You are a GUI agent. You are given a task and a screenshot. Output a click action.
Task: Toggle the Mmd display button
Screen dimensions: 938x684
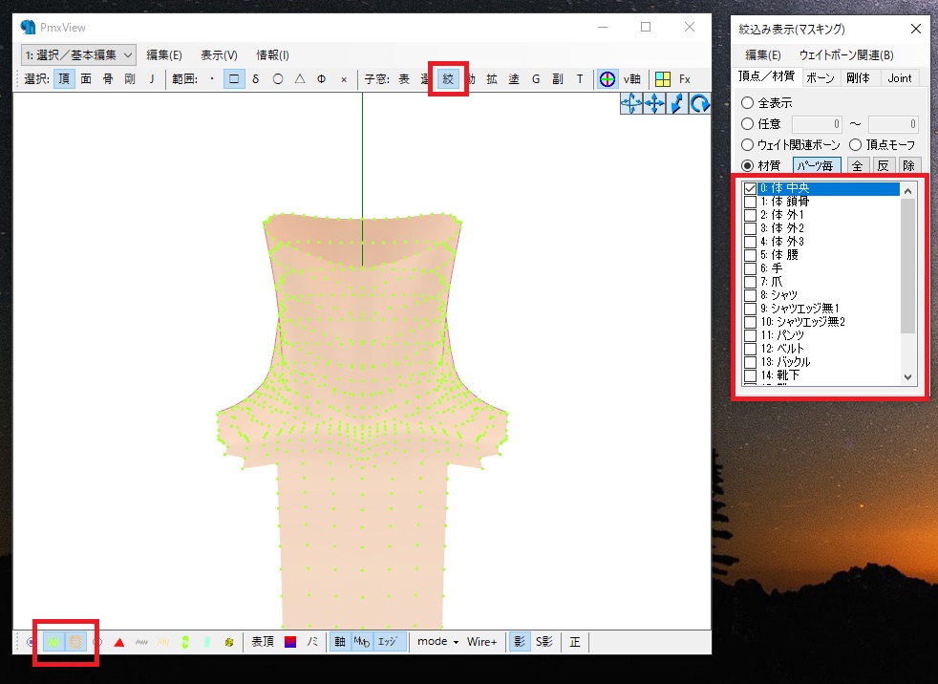pyautogui.click(x=362, y=642)
